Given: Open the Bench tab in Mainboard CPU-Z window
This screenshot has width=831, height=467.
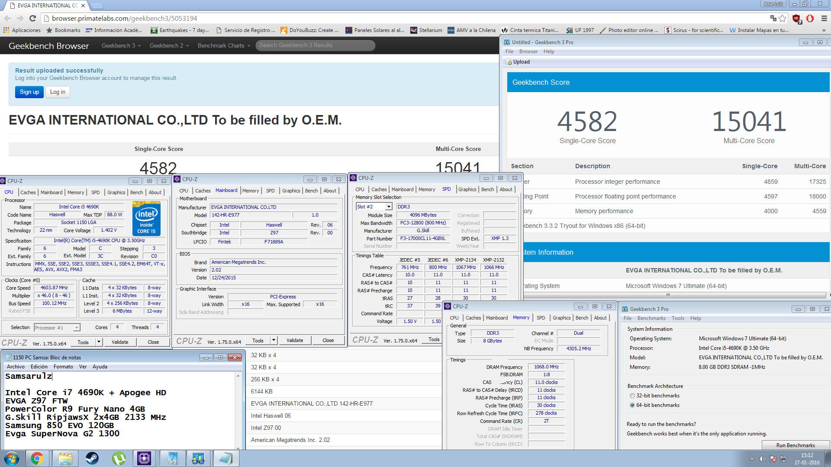Looking at the screenshot, I should click(x=311, y=191).
